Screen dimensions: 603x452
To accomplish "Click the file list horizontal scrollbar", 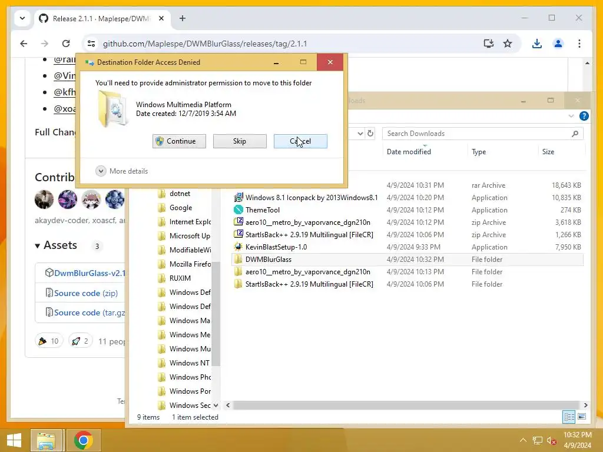I will [406, 405].
